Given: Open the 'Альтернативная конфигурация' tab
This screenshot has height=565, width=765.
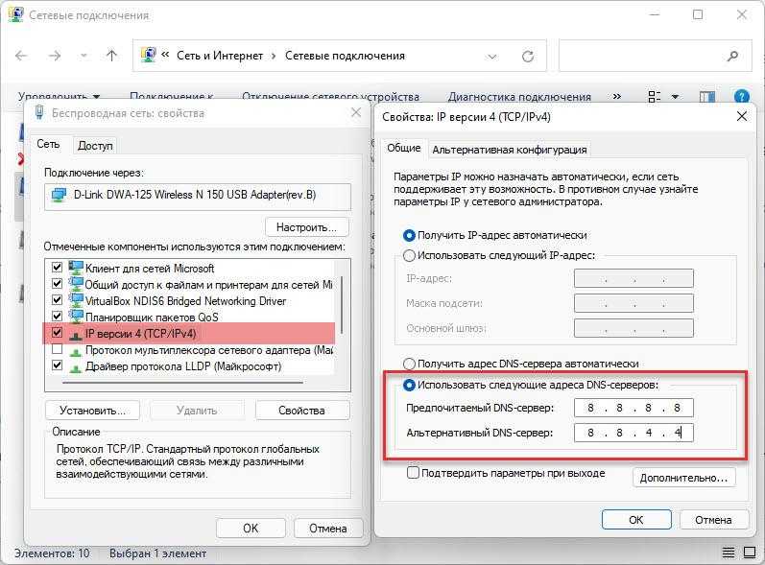Looking at the screenshot, I should point(510,150).
